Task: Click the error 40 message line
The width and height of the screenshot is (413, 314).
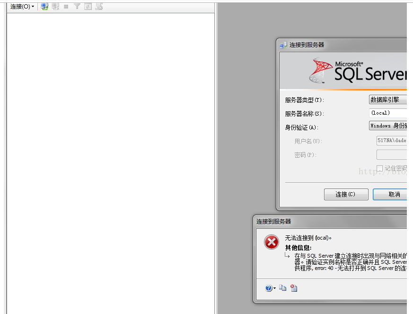Action: [351, 268]
